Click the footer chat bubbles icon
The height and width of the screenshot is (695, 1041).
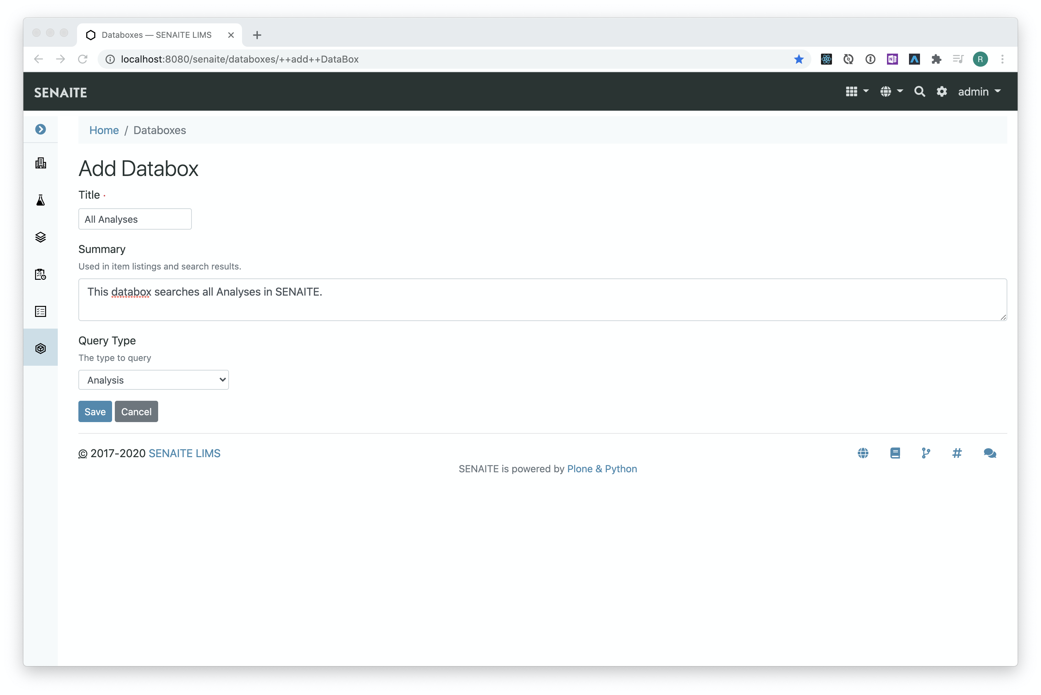click(989, 453)
